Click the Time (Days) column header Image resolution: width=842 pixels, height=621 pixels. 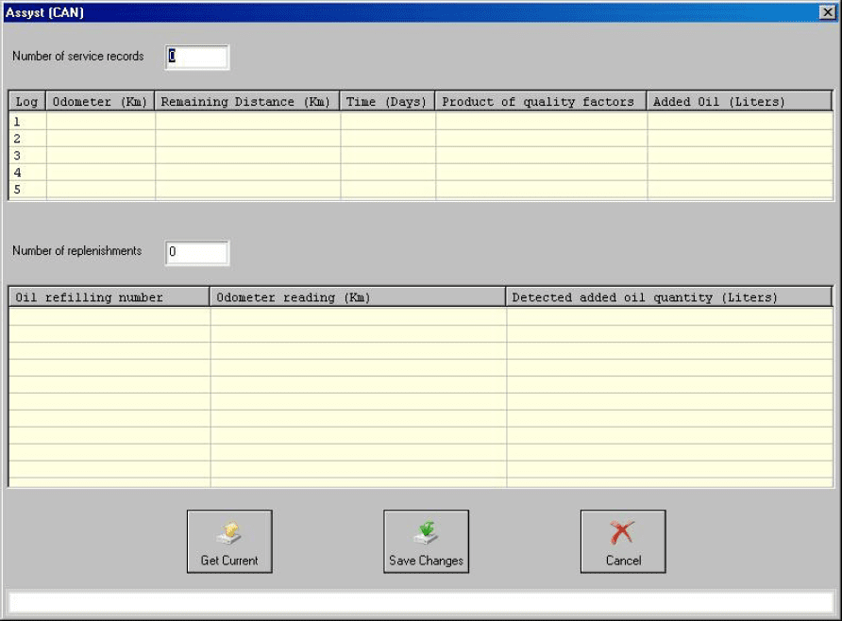click(x=387, y=102)
